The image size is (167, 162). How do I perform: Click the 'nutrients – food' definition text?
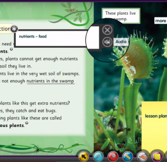click(x=33, y=37)
